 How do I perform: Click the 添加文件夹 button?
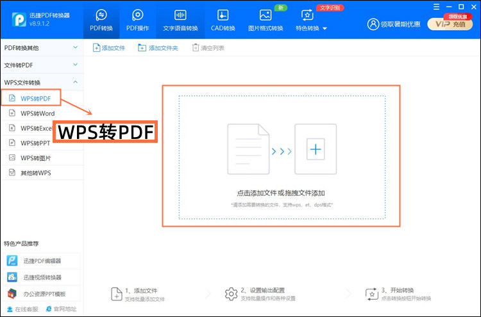pos(158,48)
